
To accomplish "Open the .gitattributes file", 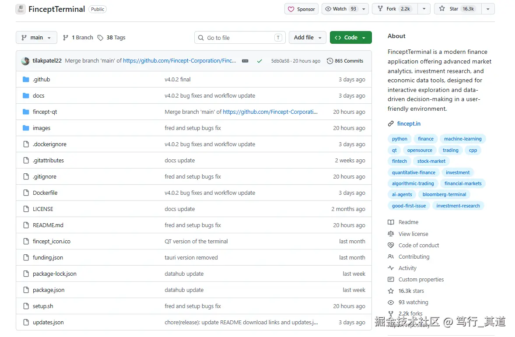I will pyautogui.click(x=48, y=160).
